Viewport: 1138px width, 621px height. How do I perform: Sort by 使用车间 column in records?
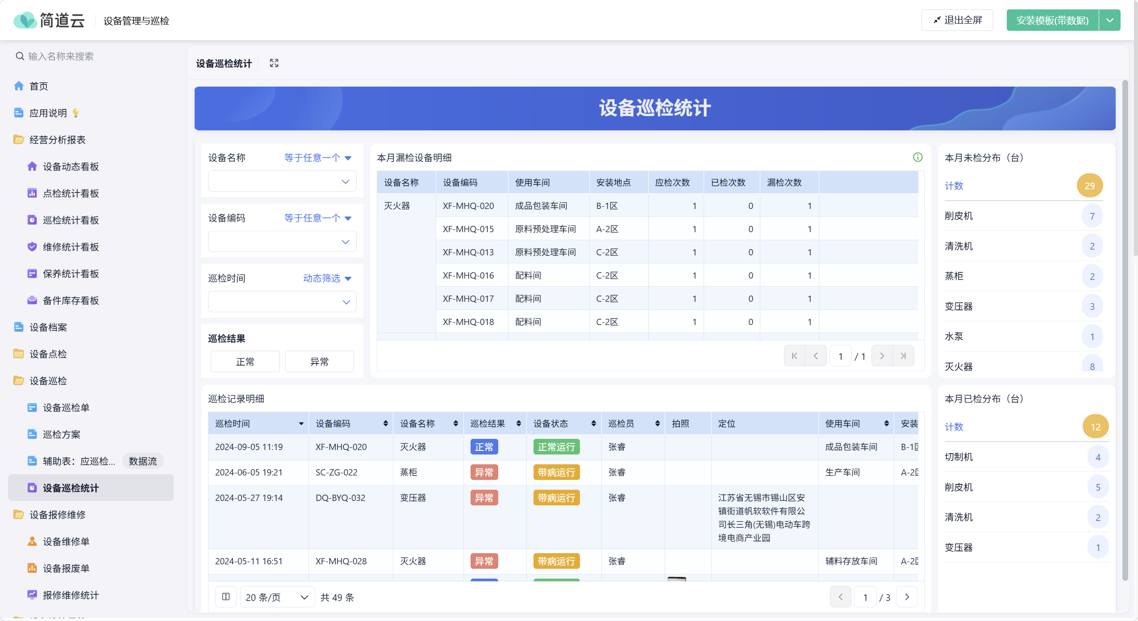coord(886,424)
